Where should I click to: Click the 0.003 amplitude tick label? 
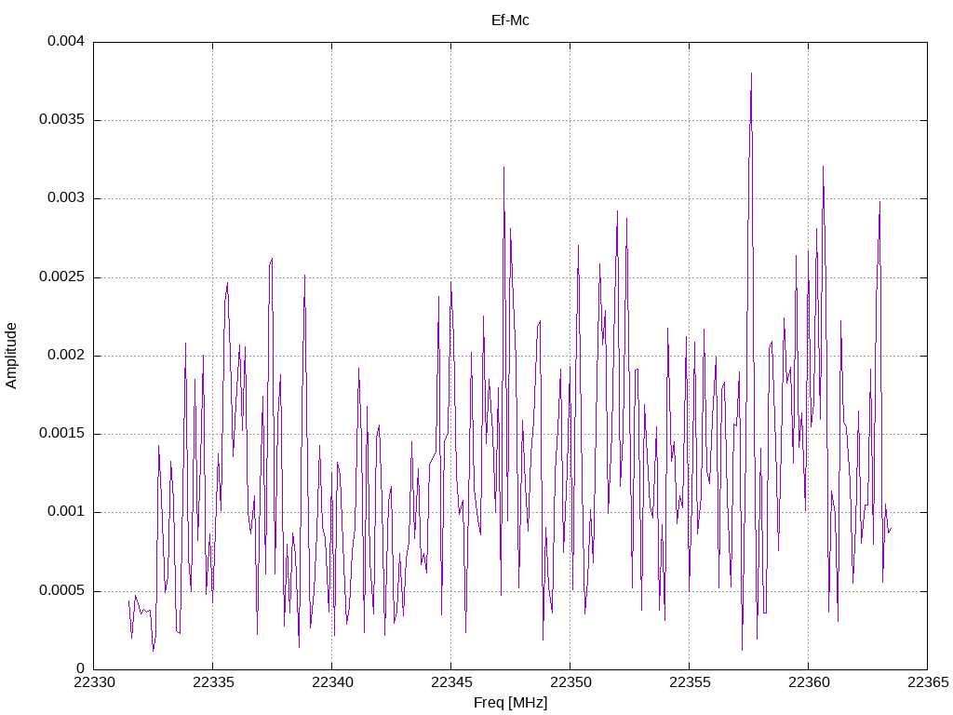coord(66,198)
